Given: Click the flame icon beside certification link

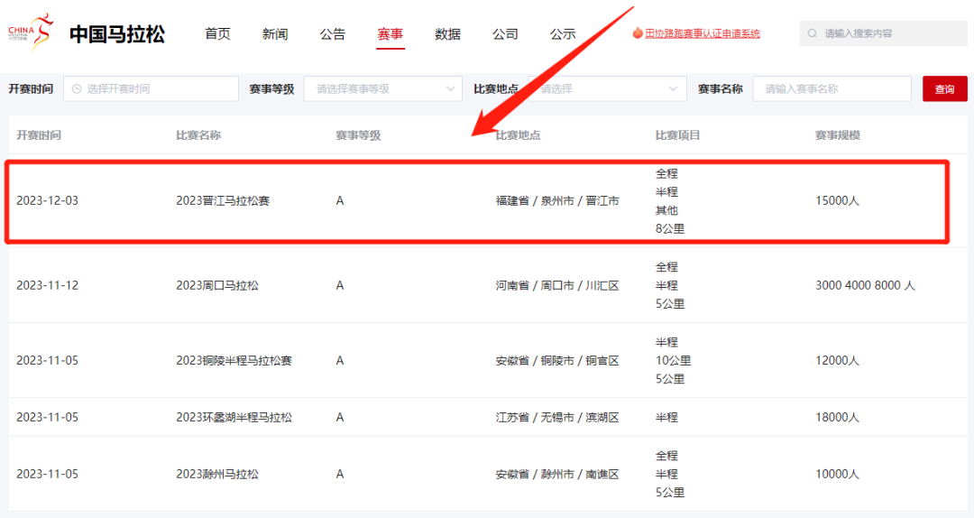Looking at the screenshot, I should [638, 33].
